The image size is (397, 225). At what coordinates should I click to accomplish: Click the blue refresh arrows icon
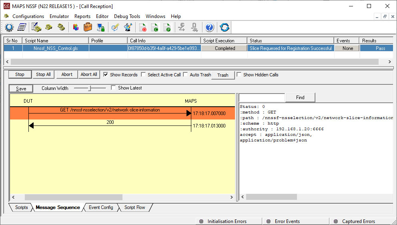(x=225, y=27)
